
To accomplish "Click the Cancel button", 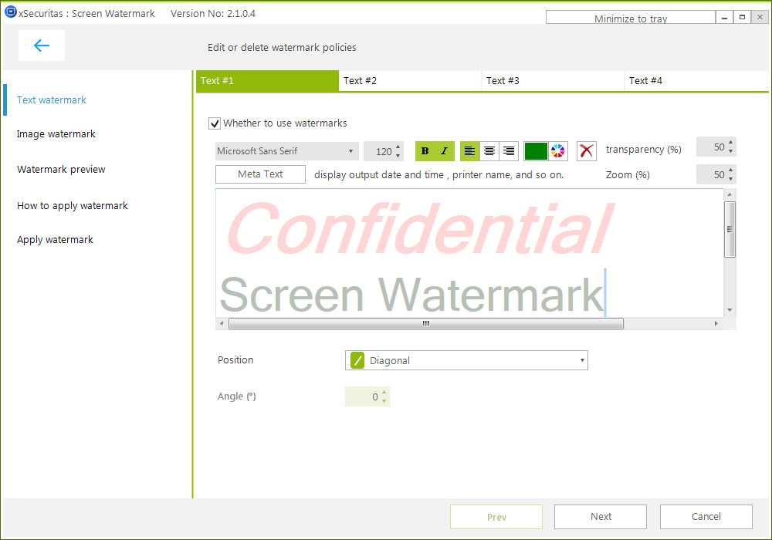I will [706, 516].
